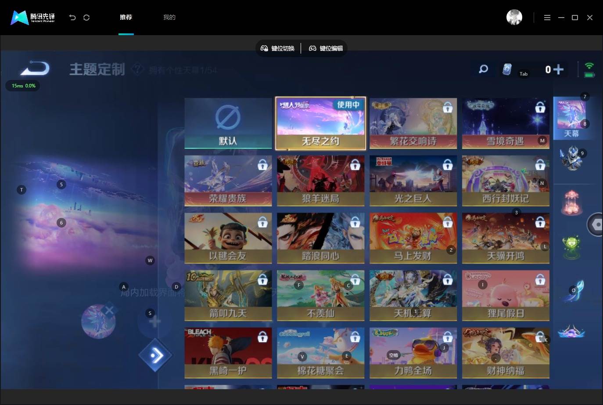Open the armored hero skin category
Screen dimensions: 603x405
click(x=571, y=159)
